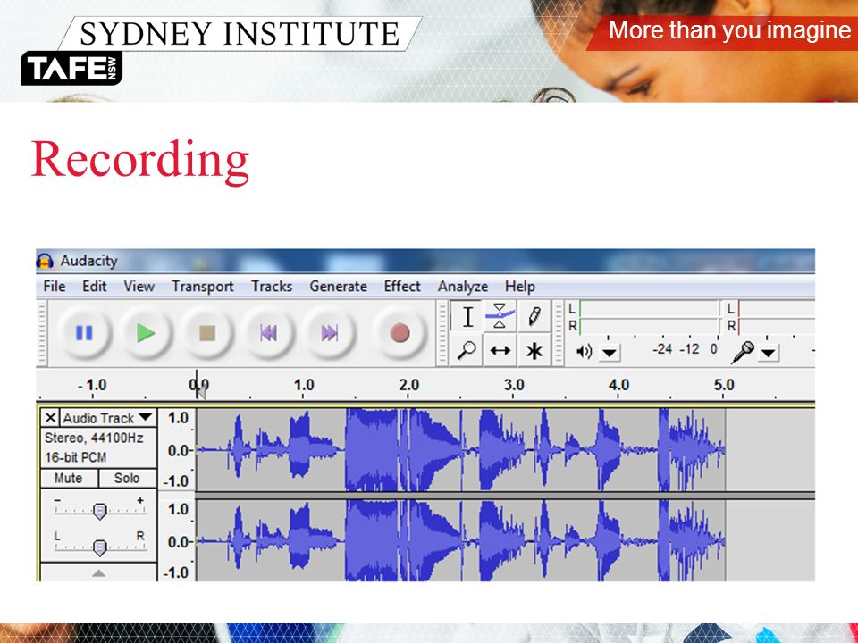Click the 4.0 mark on the timeline ruler
This screenshot has height=643, width=858.
618,386
